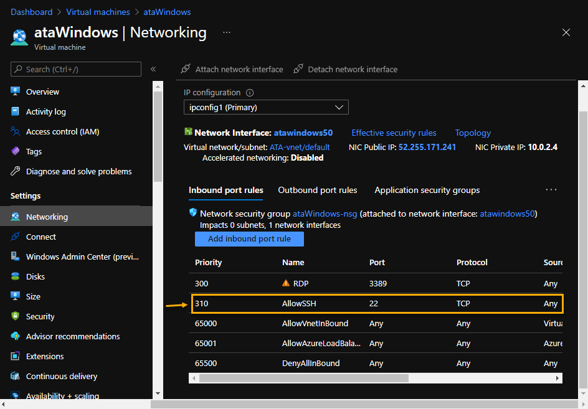This screenshot has height=409, width=588.
Task: Open the Topology link
Action: tap(473, 133)
